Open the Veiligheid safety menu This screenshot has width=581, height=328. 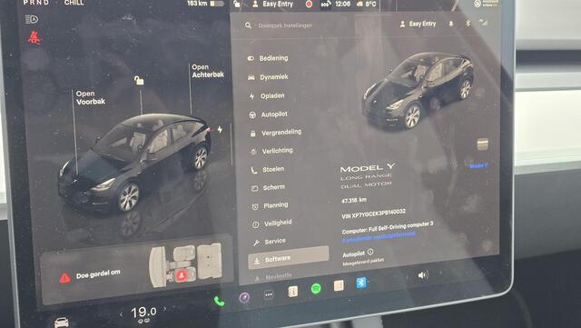click(272, 223)
